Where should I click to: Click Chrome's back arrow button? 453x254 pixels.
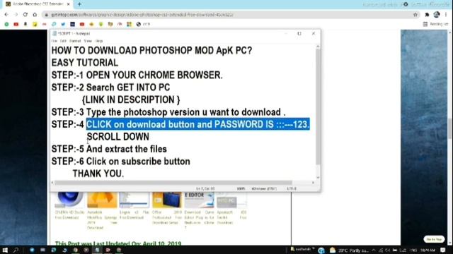point(6,14)
